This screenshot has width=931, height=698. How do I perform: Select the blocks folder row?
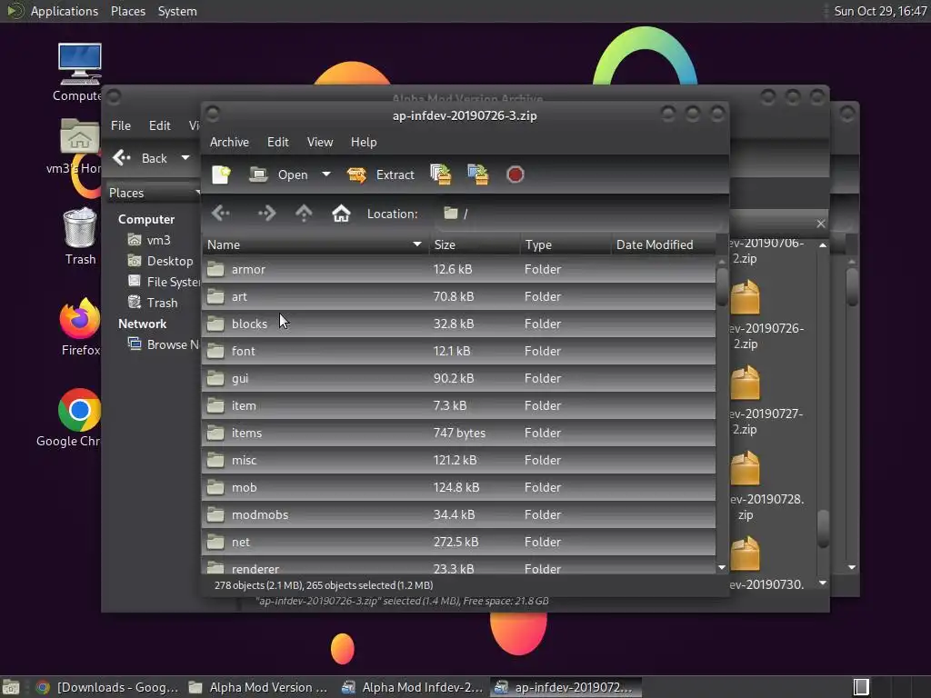[458, 324]
